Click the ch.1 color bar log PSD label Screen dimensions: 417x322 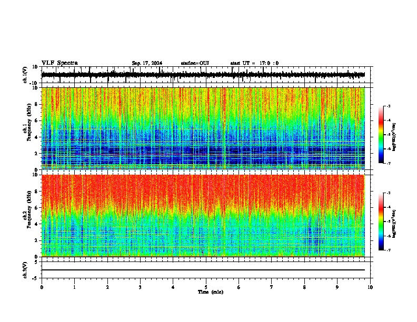394,137
